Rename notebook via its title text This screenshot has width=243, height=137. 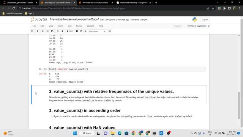[x=74, y=19]
